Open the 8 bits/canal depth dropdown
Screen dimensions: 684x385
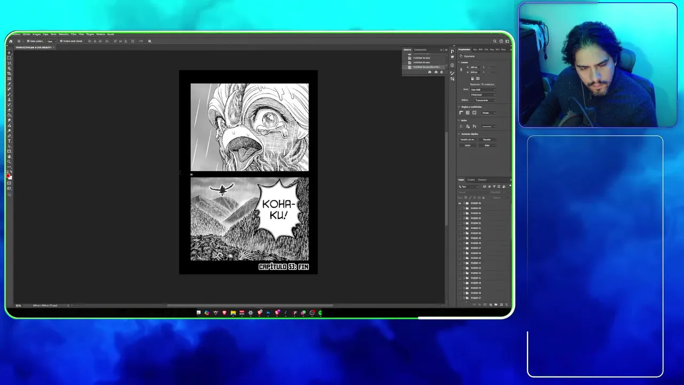(483, 95)
